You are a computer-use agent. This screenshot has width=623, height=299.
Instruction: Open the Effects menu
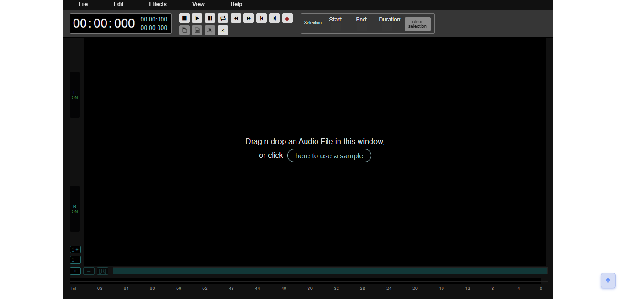point(158,4)
